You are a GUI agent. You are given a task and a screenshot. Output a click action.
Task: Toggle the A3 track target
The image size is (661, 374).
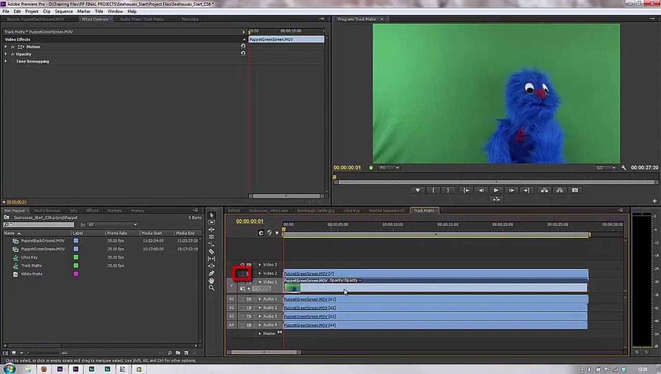coord(232,316)
